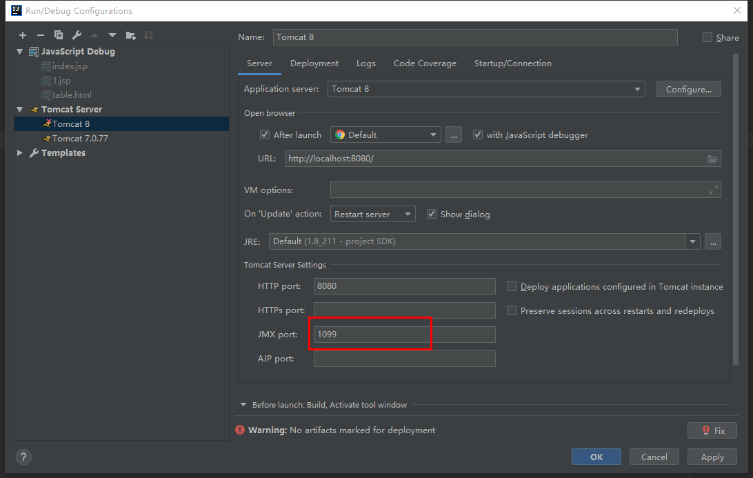This screenshot has width=753, height=478.
Task: Click the Configure... button
Action: click(x=689, y=90)
